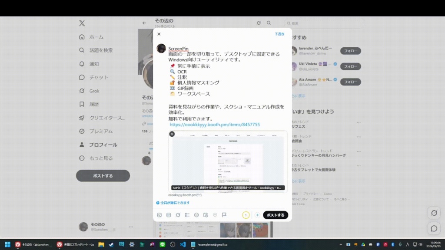Switch to exampletest@gmail.co notepad taskbar window

[x=210, y=244]
